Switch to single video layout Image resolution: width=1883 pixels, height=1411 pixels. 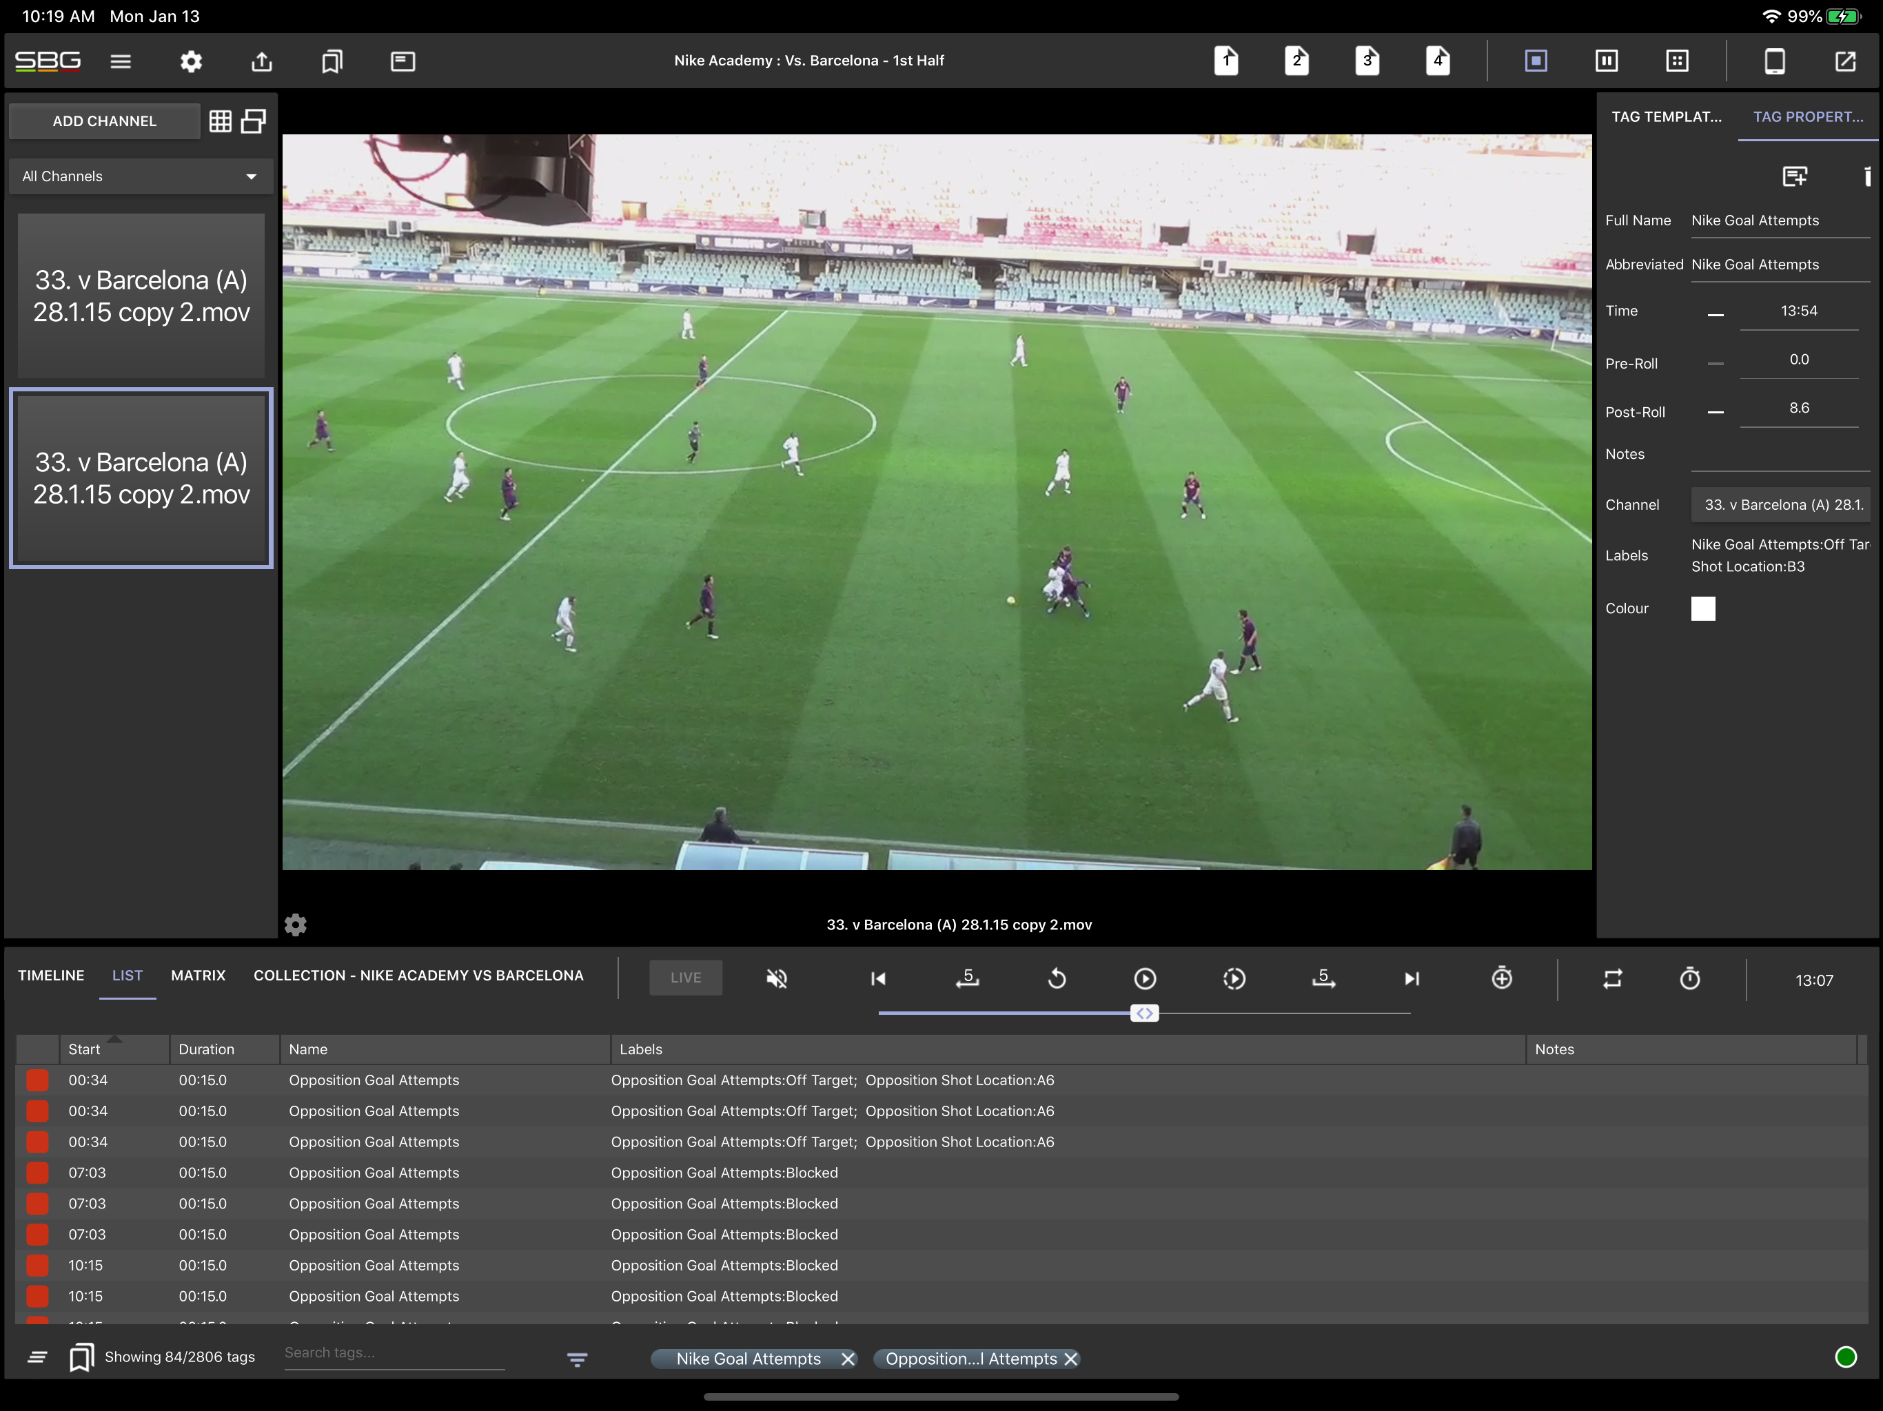[x=1536, y=61]
